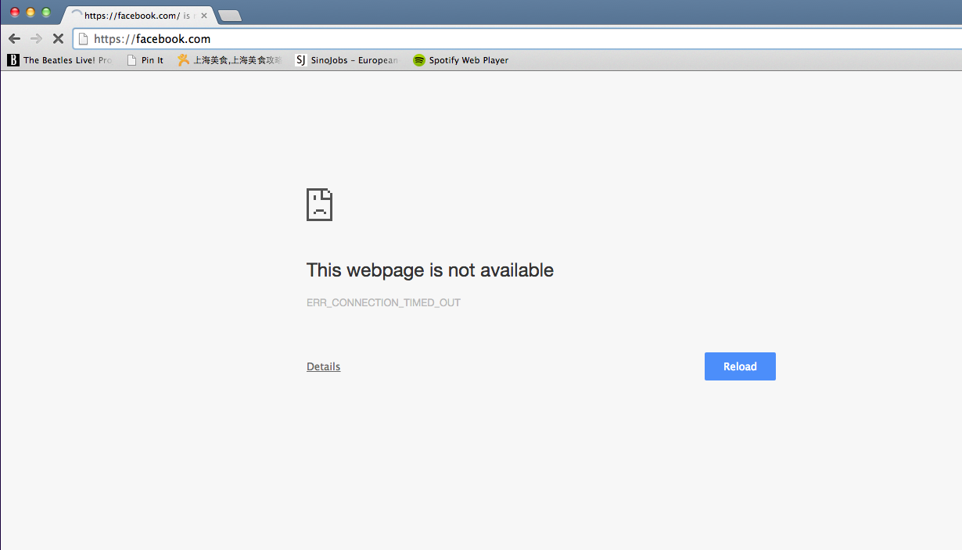962x550 pixels.
Task: Open The Beatles Live! bookmark
Action: click(59, 60)
